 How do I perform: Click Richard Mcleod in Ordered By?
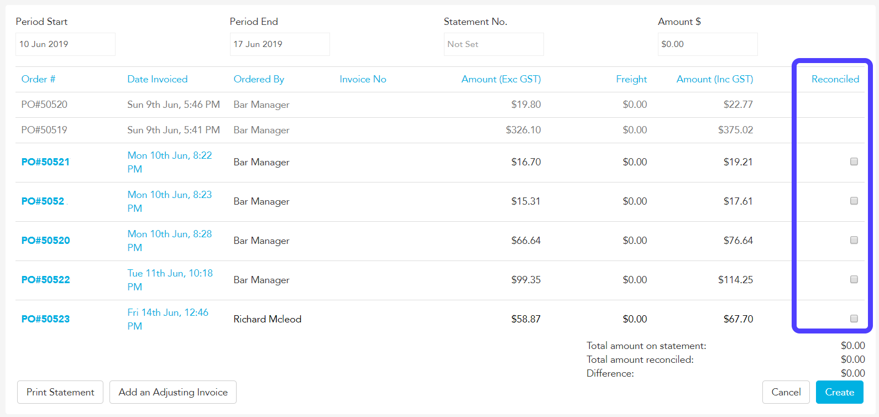268,319
